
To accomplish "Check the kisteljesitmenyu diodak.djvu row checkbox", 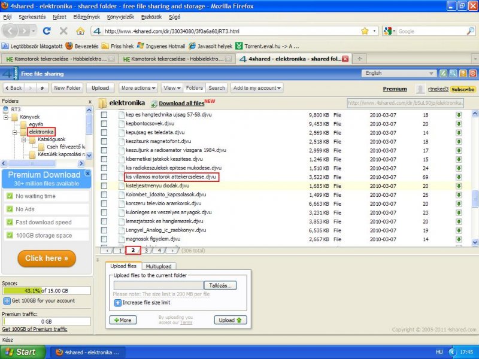I will [x=104, y=185].
